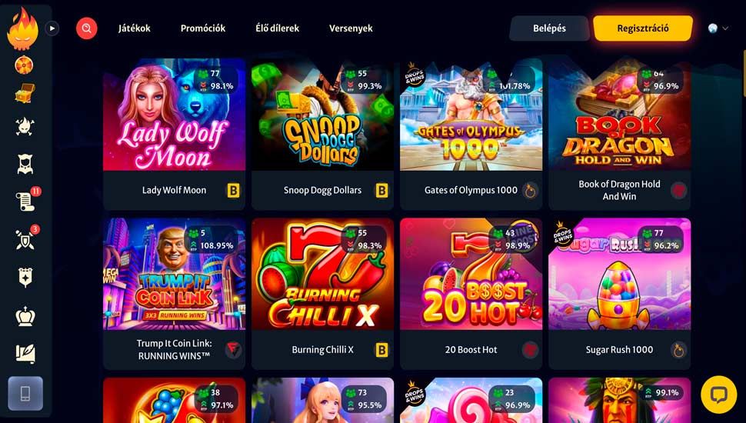Click the mobile phone icon in sidebar
Screen dimensions: 746x423
pos(25,394)
